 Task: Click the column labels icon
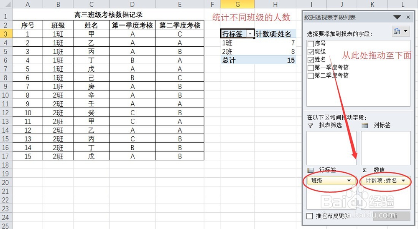(x=364, y=125)
